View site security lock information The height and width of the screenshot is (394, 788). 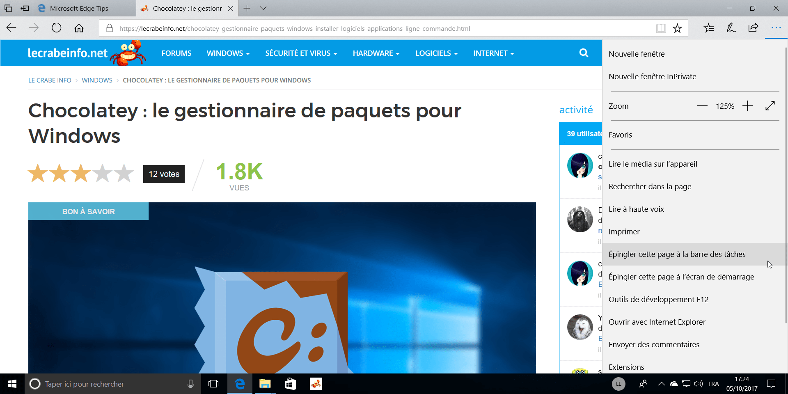[x=109, y=28]
